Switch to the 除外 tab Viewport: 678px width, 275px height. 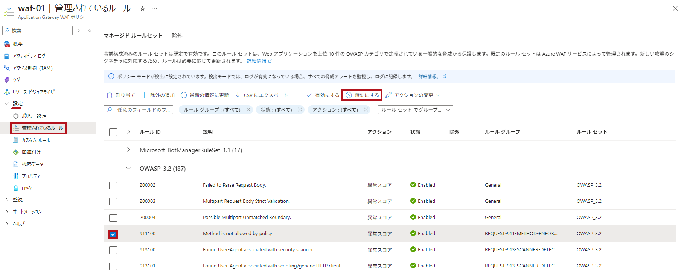point(177,36)
